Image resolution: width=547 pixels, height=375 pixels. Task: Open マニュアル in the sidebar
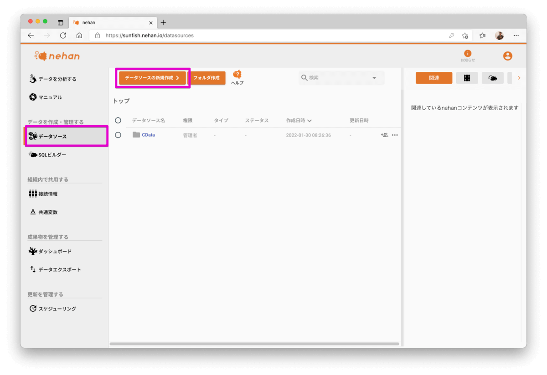pyautogui.click(x=46, y=97)
